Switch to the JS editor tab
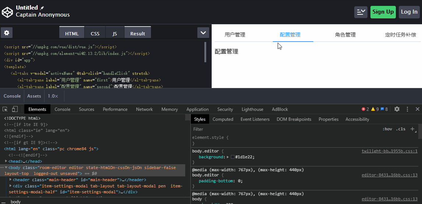 115,32
